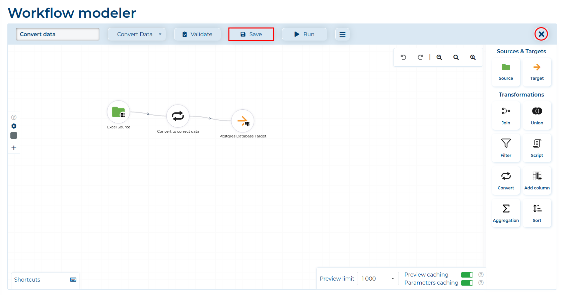Image resolution: width=562 pixels, height=295 pixels.
Task: Click the help icon in left sidebar
Action: (14, 117)
